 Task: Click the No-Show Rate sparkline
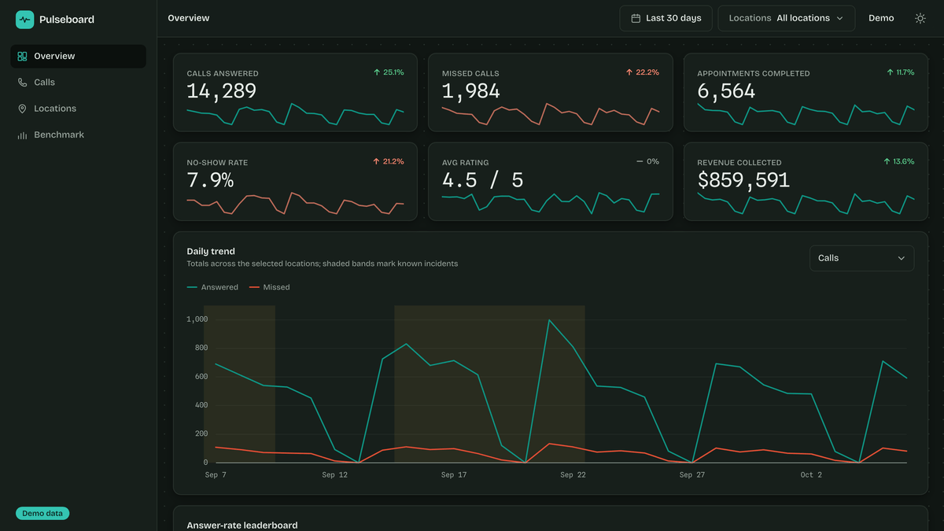tap(295, 203)
